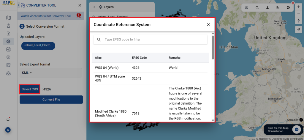Click the map toolbar search icon
304x140 pixels.
click(x=257, y=7)
